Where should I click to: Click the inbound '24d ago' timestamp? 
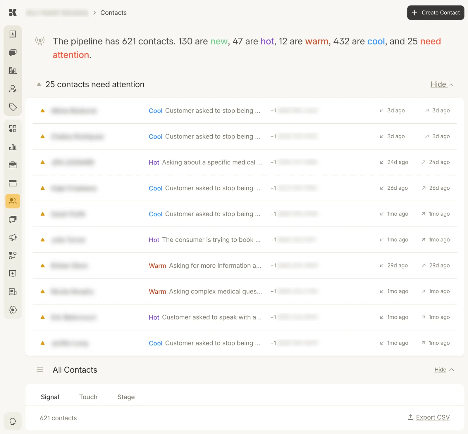coord(398,162)
